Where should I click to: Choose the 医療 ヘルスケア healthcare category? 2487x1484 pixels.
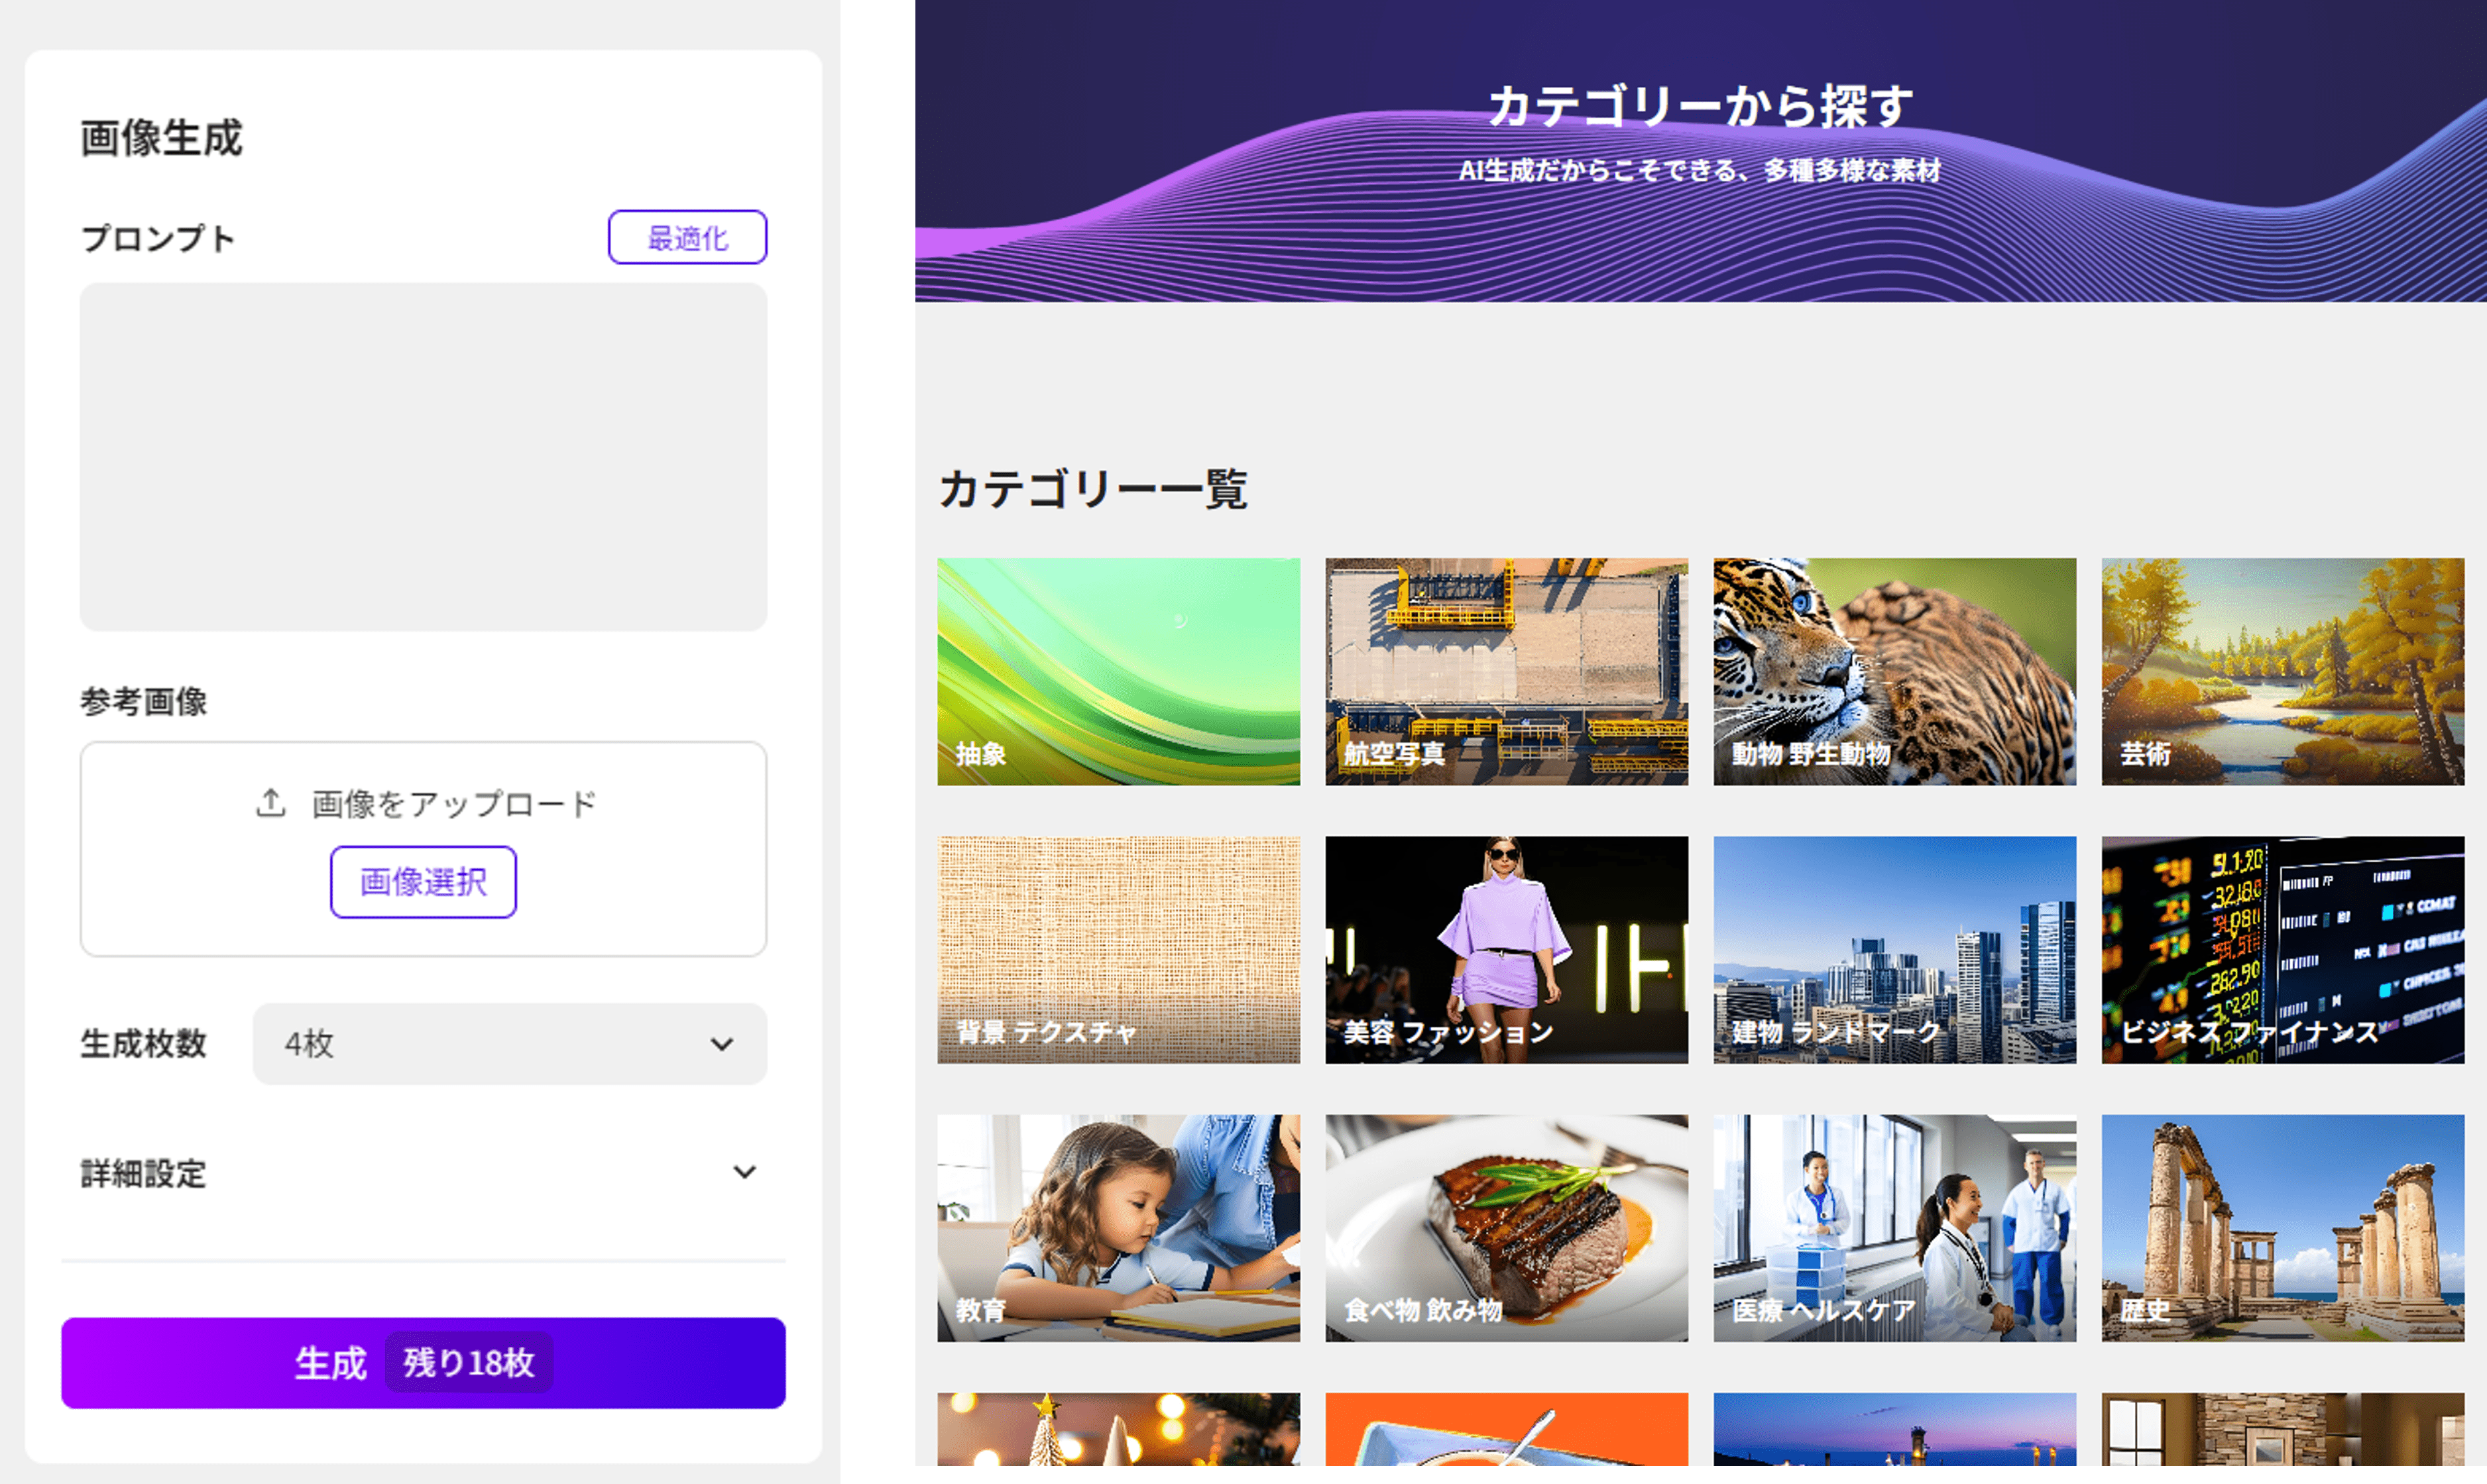[x=1894, y=1227]
